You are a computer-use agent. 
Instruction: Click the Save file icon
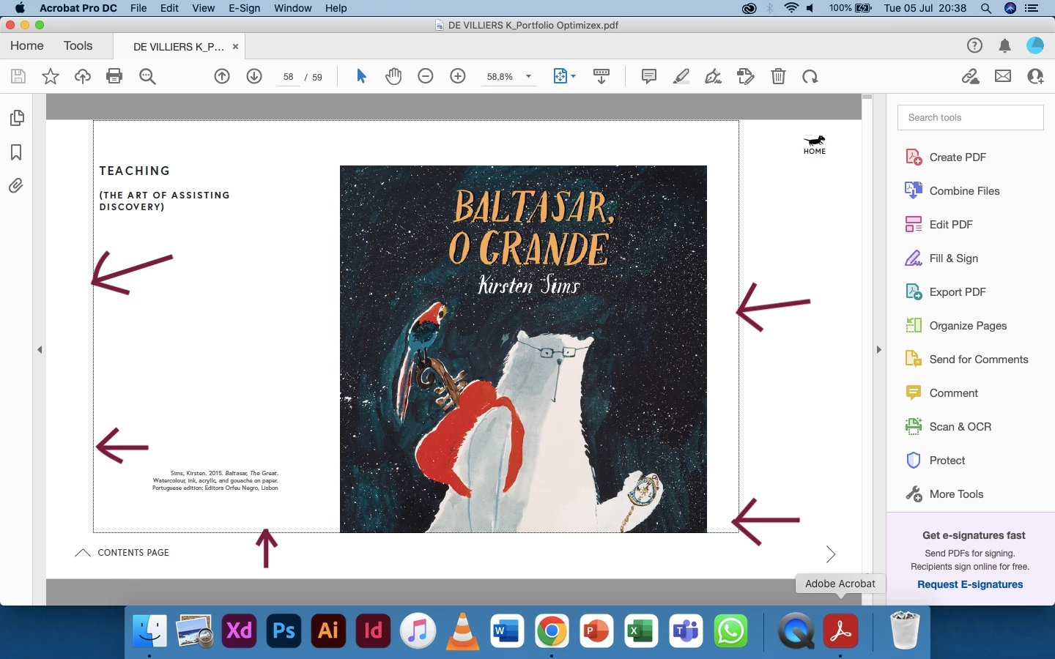point(18,76)
